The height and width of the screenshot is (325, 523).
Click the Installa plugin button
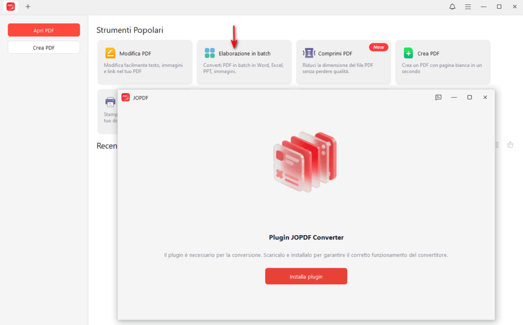click(306, 277)
